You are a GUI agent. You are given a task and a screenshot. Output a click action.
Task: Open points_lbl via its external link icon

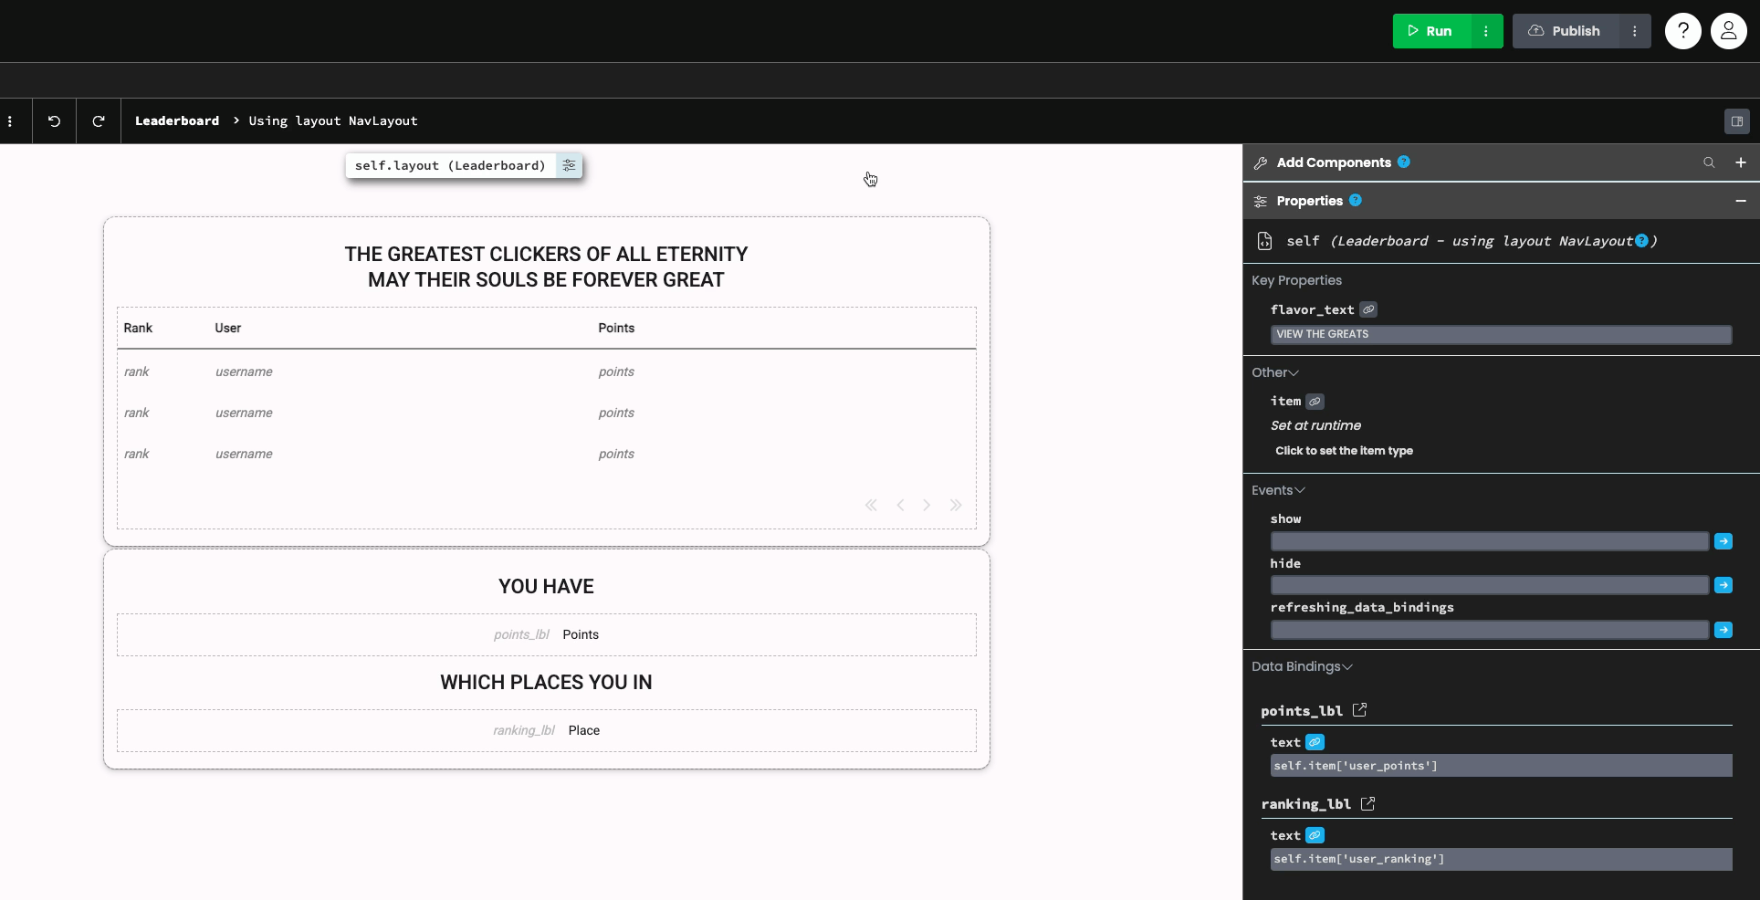point(1359,710)
